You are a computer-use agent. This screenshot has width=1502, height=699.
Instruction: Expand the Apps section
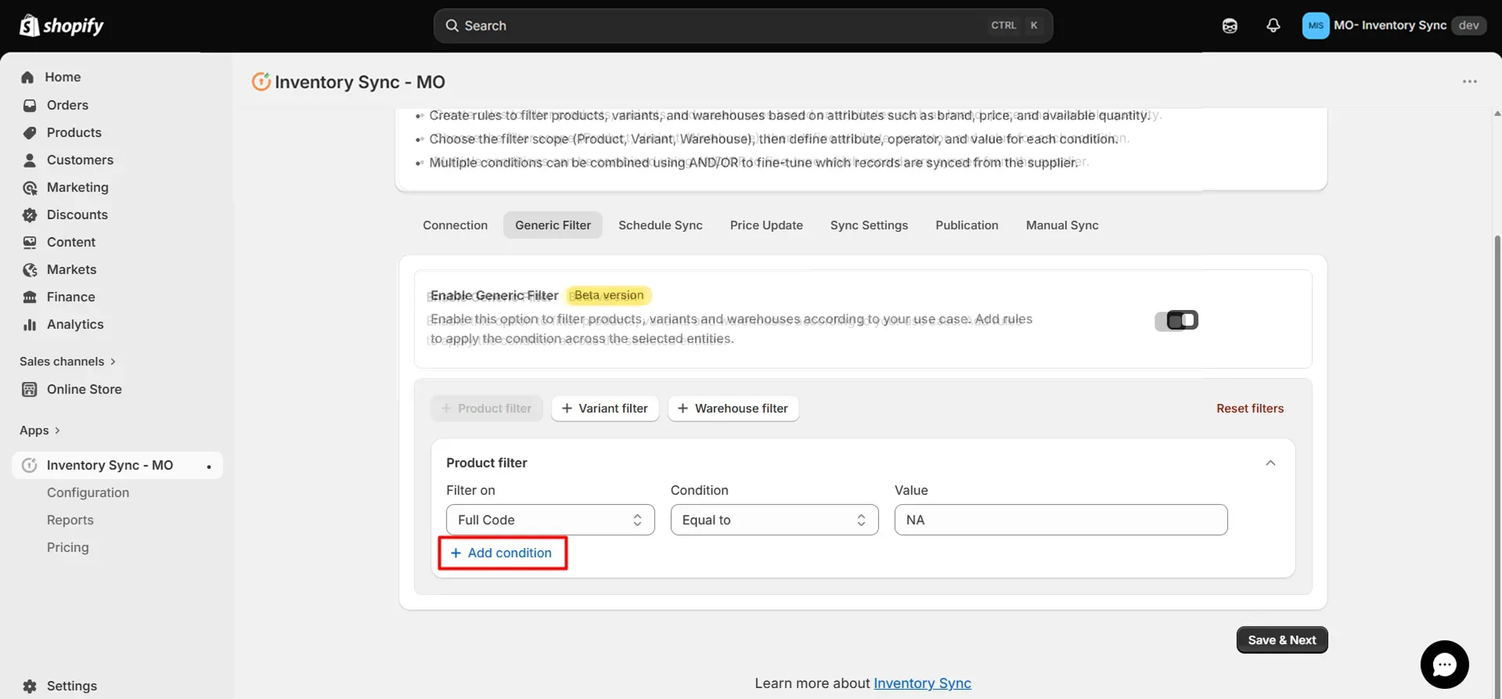[x=40, y=431]
